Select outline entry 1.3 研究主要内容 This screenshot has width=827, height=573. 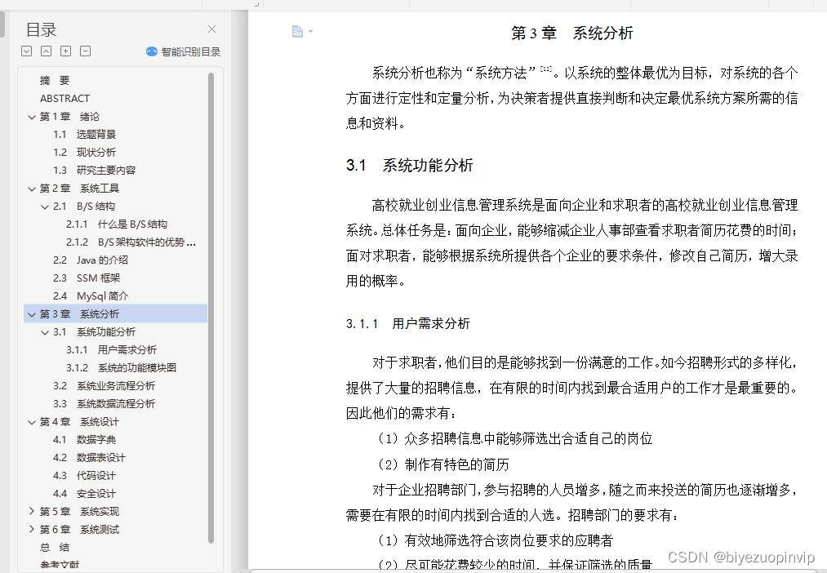coord(95,171)
